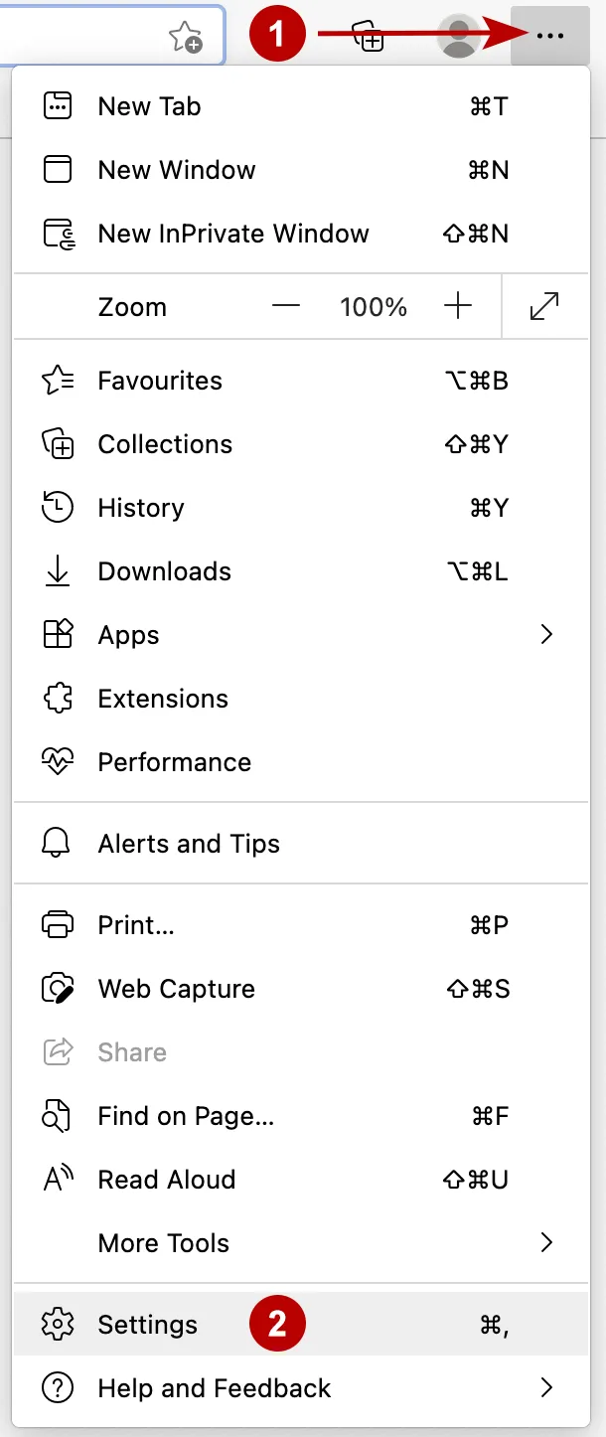Open the Extensions manager
Image resolution: width=606 pixels, height=1437 pixels.
(163, 699)
